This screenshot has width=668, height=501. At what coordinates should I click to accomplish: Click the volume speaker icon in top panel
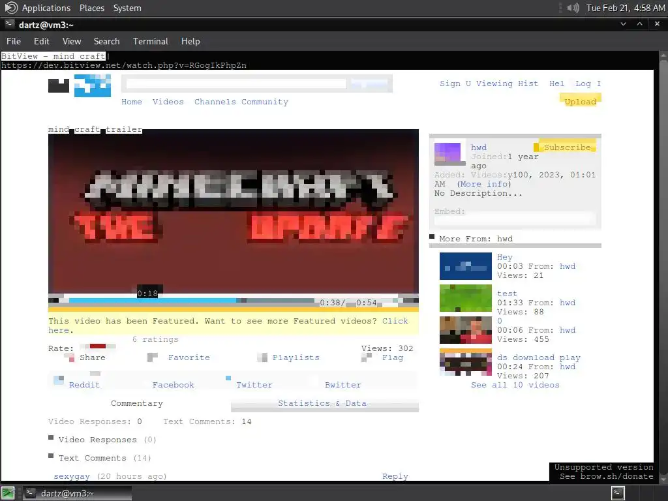pyautogui.click(x=573, y=8)
